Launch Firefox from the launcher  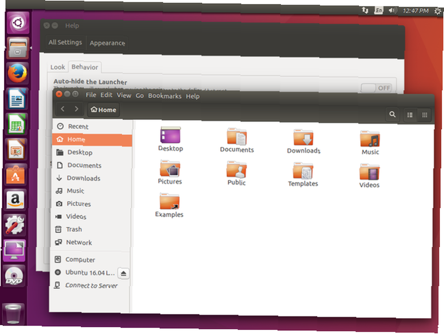(17, 73)
